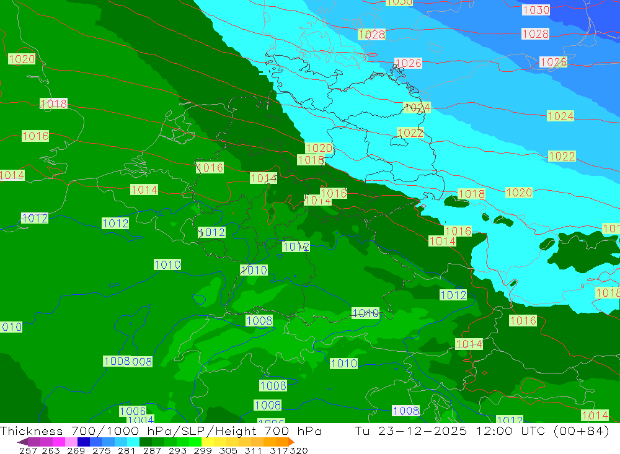Click the blue 1006 label above 1004
Viewport: 620px width, 454px height.
click(133, 411)
